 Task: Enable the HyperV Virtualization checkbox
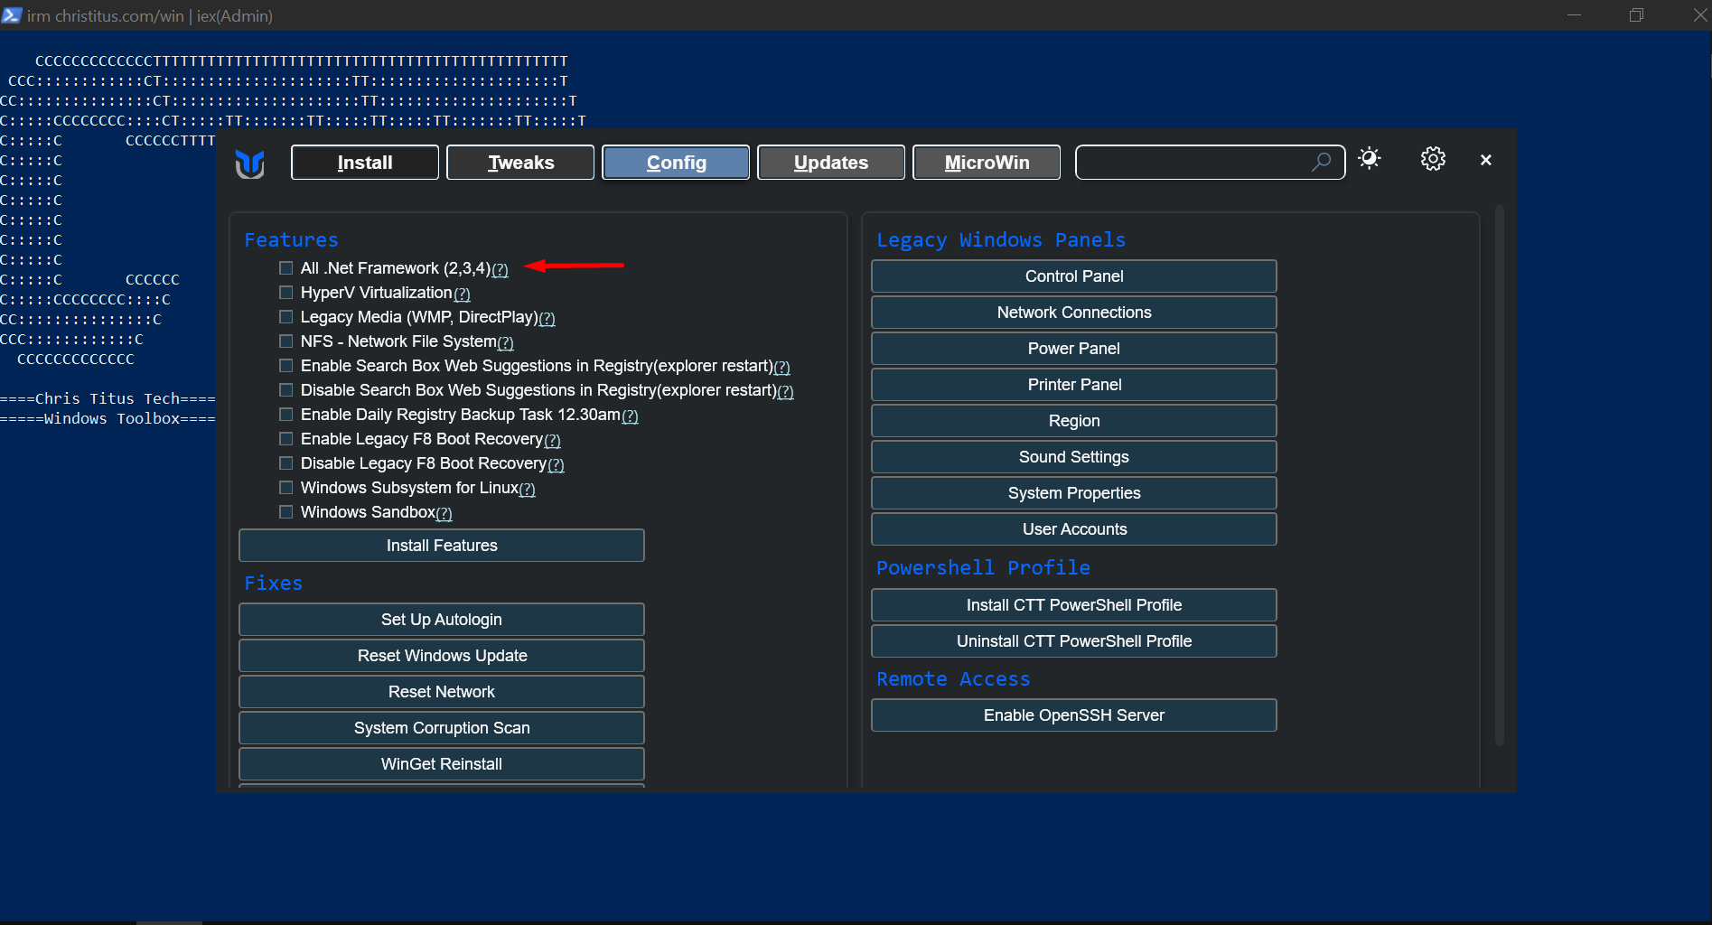pos(286,293)
